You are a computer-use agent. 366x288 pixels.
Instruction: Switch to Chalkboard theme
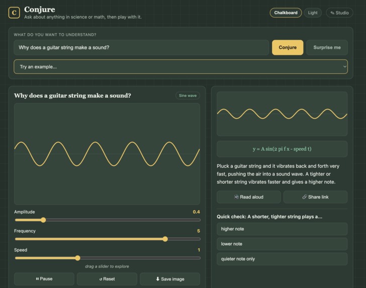click(x=286, y=13)
